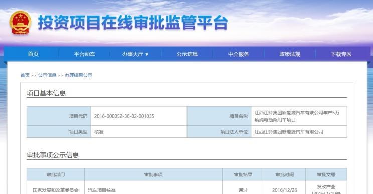
Task: Go to the 公示信息 navigation item
Action: [187, 54]
